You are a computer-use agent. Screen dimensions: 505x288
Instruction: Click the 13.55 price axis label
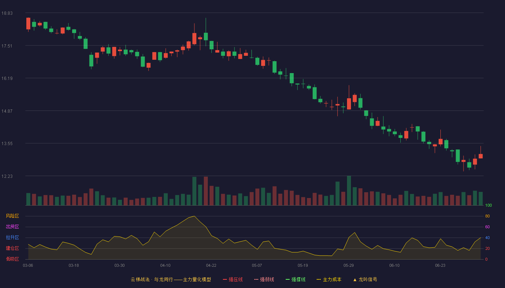click(x=7, y=143)
